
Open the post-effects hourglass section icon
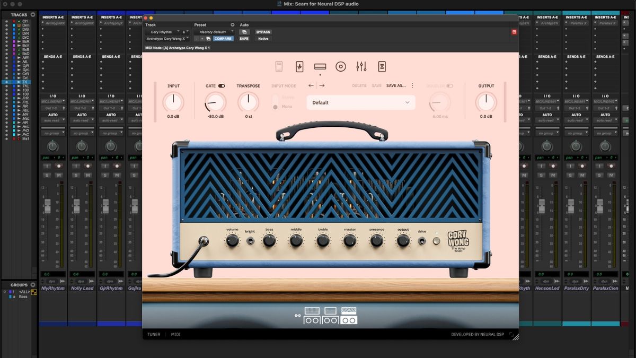382,67
